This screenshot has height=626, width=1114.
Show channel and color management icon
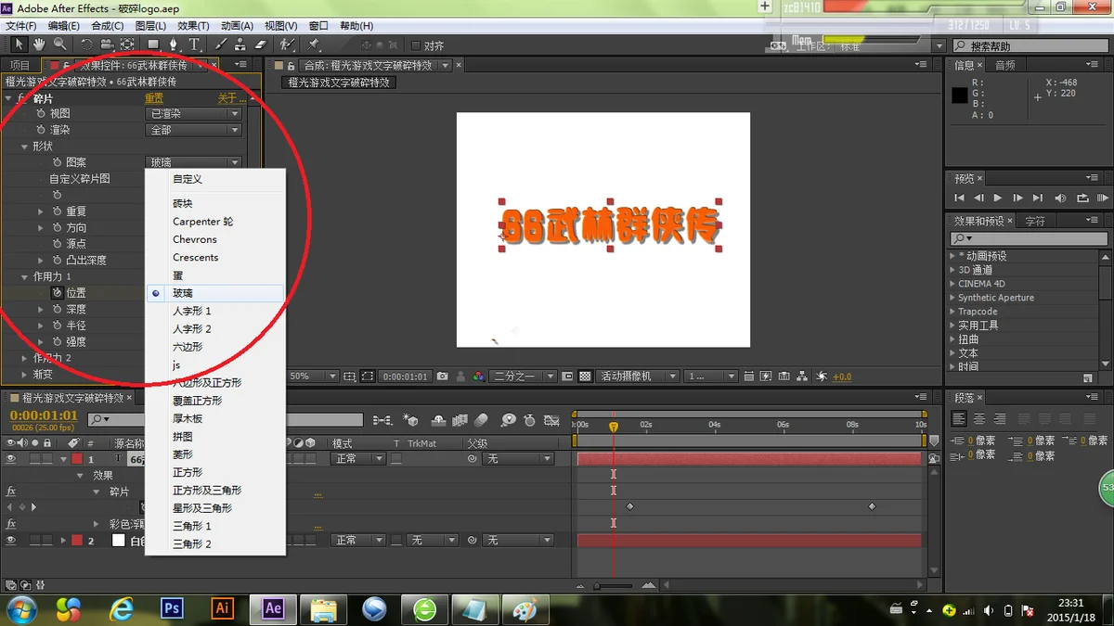(x=478, y=377)
